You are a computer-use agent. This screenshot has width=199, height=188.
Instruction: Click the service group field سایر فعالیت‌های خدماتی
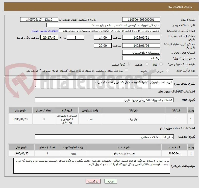coord(104,137)
